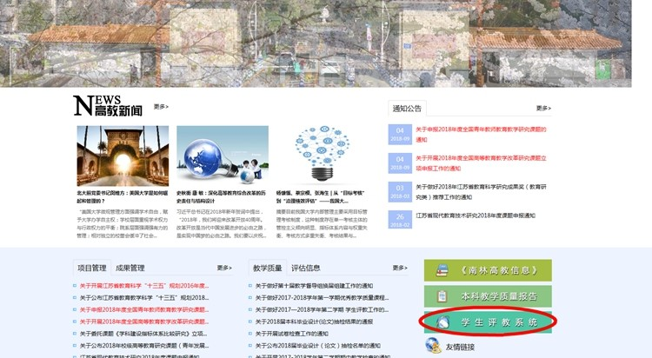The width and height of the screenshot is (652, 358).
Task: Click 更多> in the 项目管理 panel
Action: click(x=224, y=268)
